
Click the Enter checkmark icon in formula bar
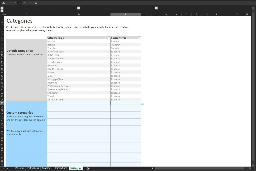click(30, 3)
